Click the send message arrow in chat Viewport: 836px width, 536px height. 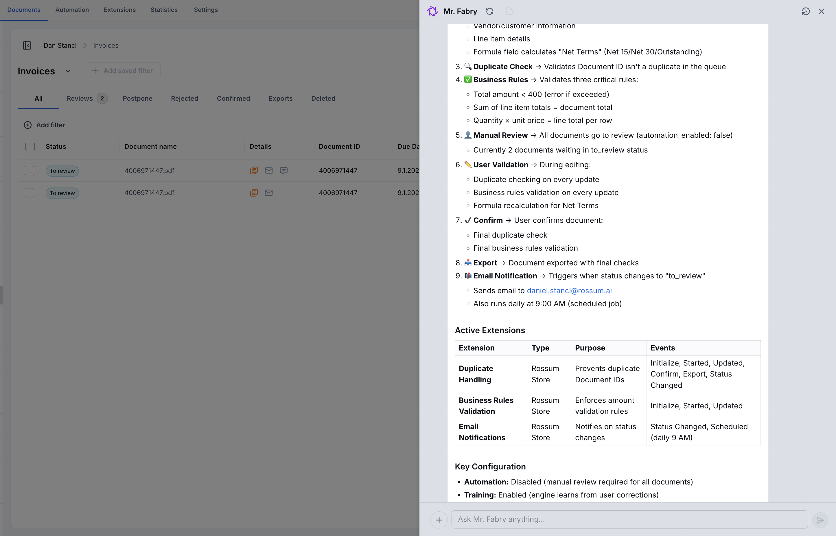coord(820,520)
